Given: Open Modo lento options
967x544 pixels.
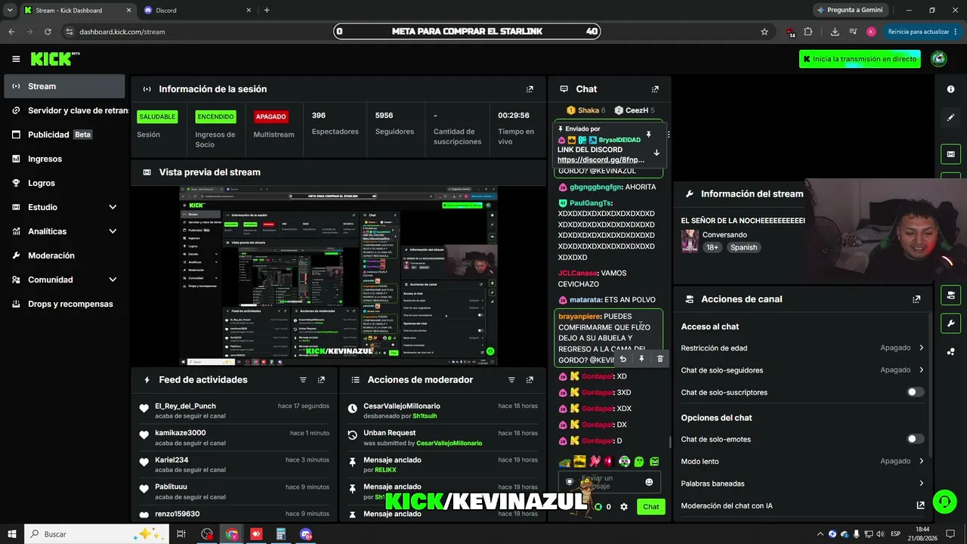Looking at the screenshot, I should click(802, 461).
